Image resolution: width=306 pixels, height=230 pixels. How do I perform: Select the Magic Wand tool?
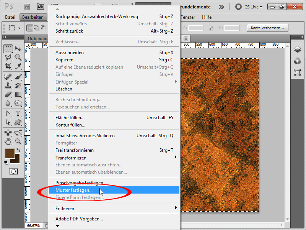(x=18, y=58)
